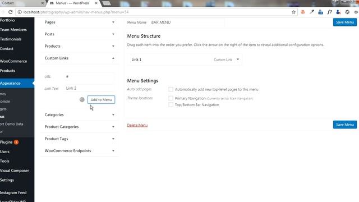
Task: Open the orange browser extension icon
Action: click(303, 12)
